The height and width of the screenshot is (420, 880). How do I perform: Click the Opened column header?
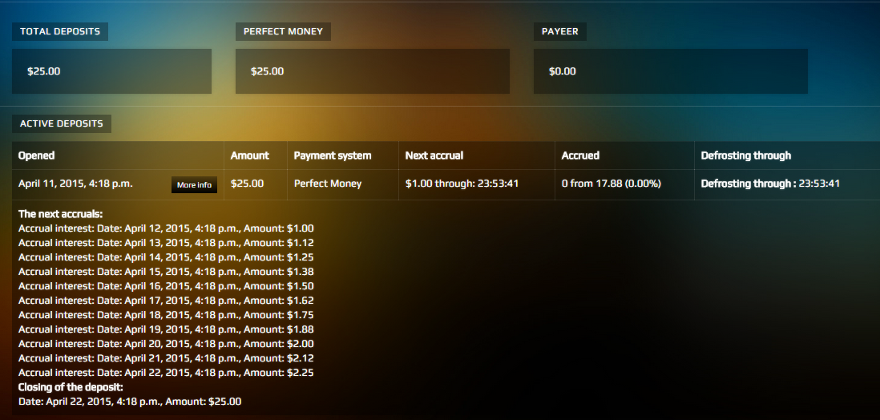(37, 155)
